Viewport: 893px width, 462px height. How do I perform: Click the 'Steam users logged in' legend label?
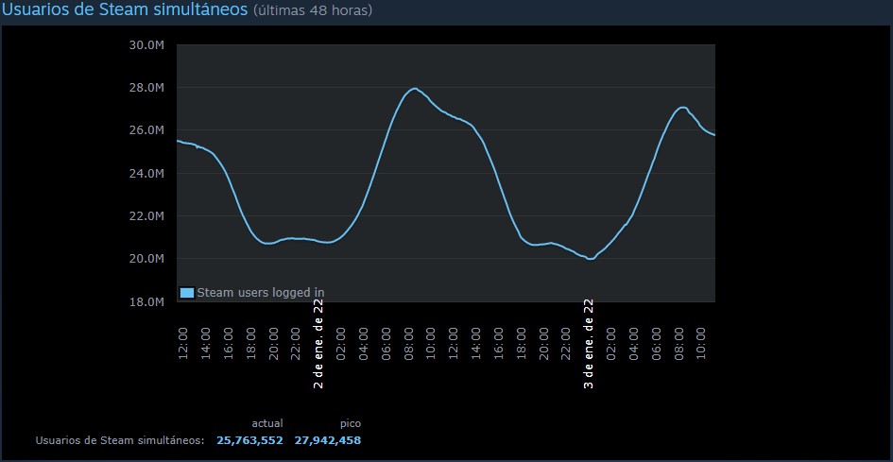261,293
